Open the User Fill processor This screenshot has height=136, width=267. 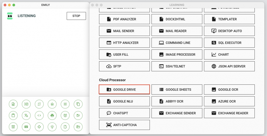[124, 54]
